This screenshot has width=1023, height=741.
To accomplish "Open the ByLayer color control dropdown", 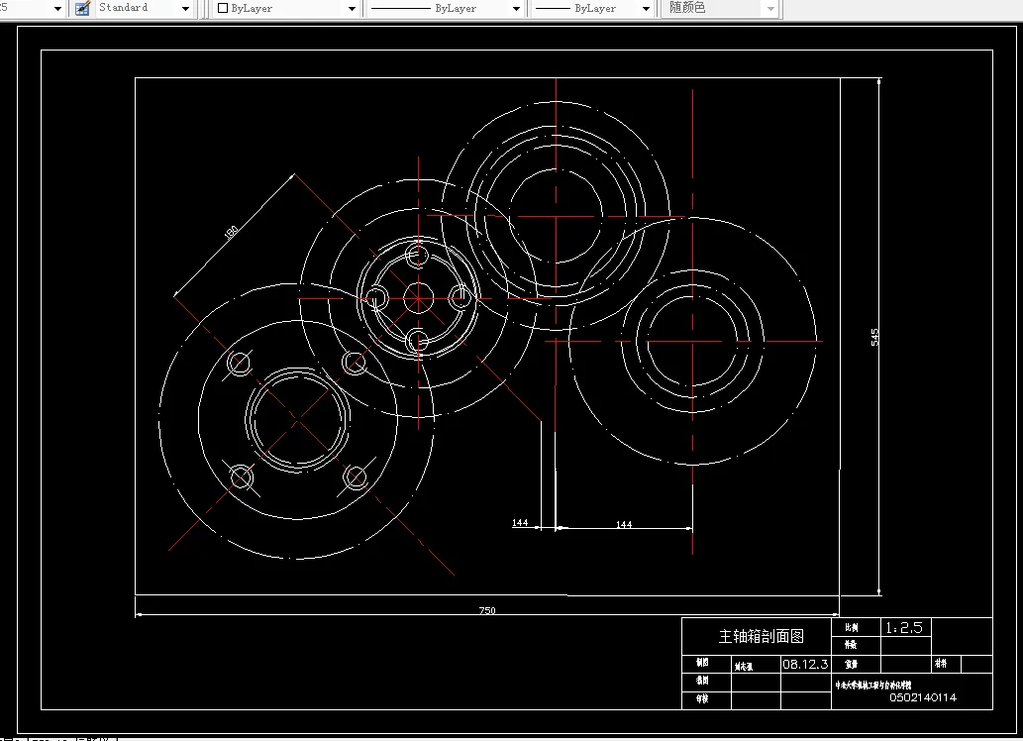I will click(286, 9).
